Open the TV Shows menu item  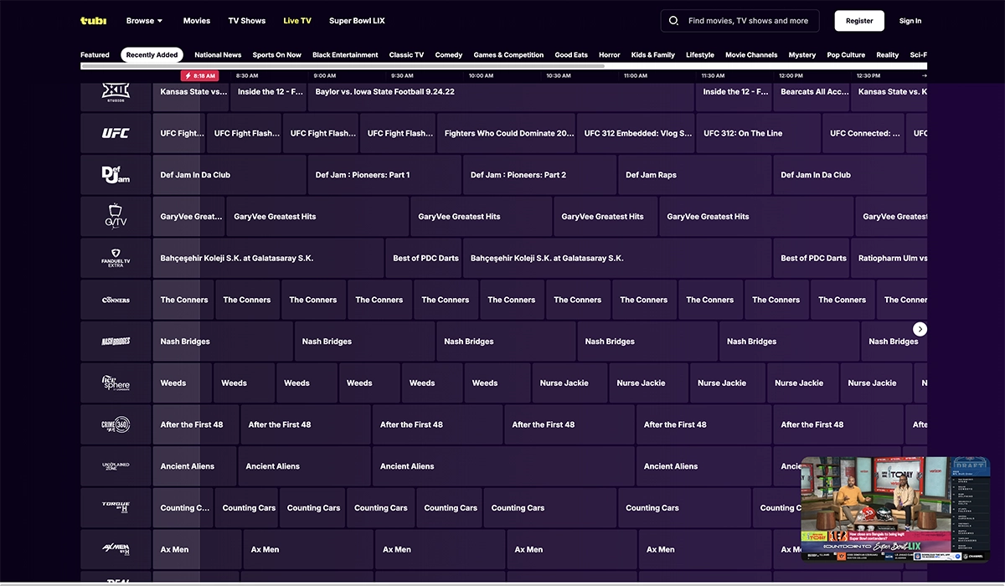tap(247, 21)
